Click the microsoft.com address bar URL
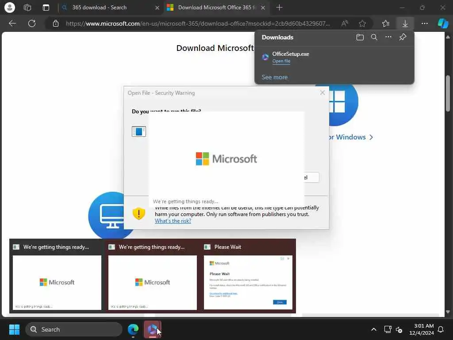 [x=198, y=23]
